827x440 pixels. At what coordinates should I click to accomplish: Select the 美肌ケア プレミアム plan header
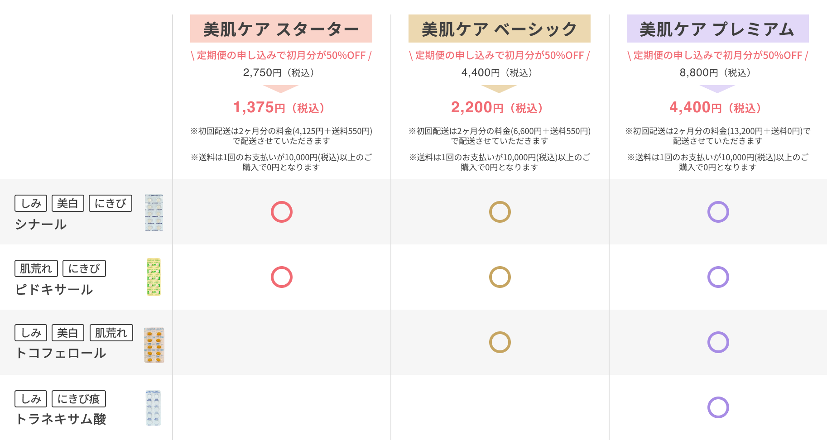[718, 29]
